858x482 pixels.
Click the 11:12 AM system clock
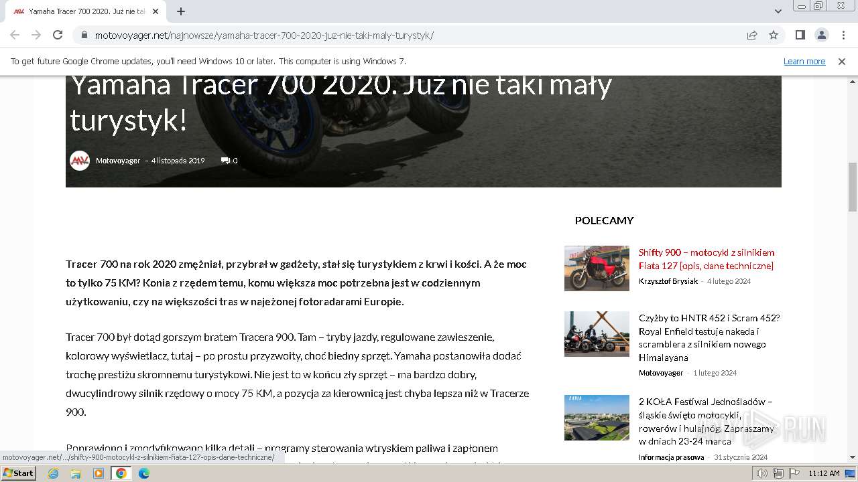tap(824, 473)
